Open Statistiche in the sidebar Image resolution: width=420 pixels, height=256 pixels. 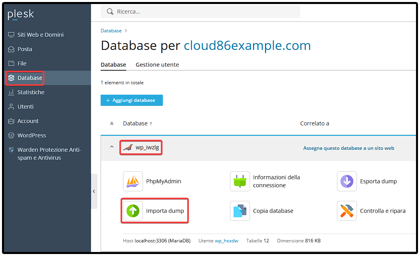(31, 92)
